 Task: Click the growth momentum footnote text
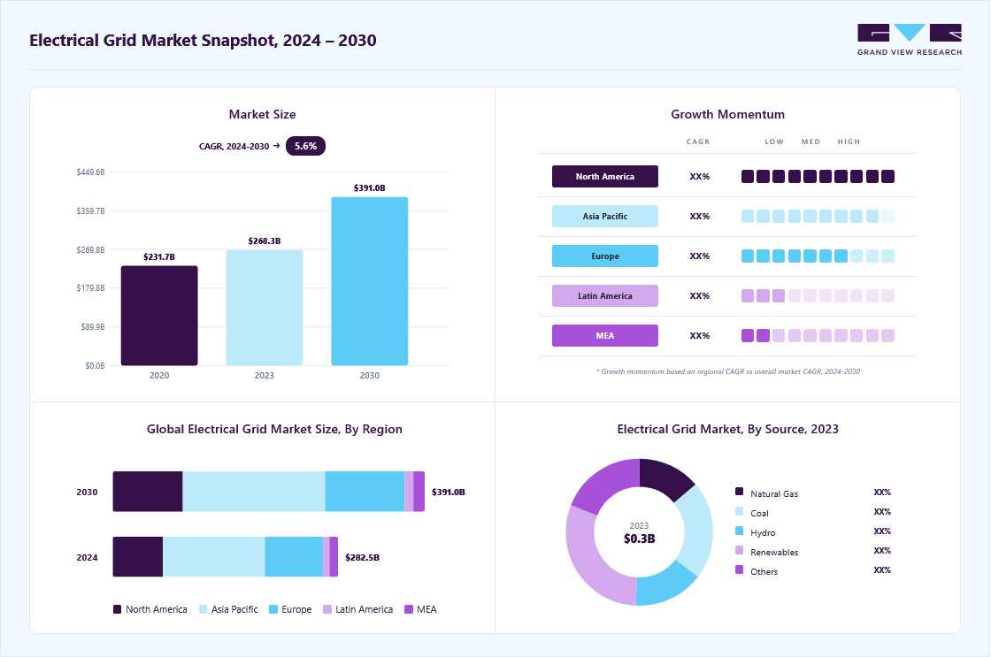[728, 371]
